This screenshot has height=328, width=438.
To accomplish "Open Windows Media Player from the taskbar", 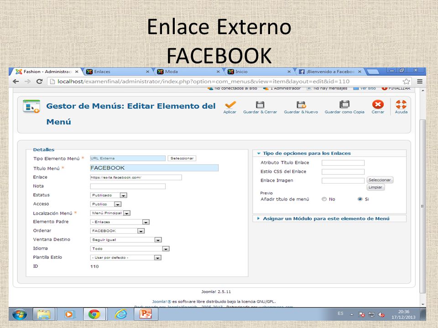I will [69, 314].
